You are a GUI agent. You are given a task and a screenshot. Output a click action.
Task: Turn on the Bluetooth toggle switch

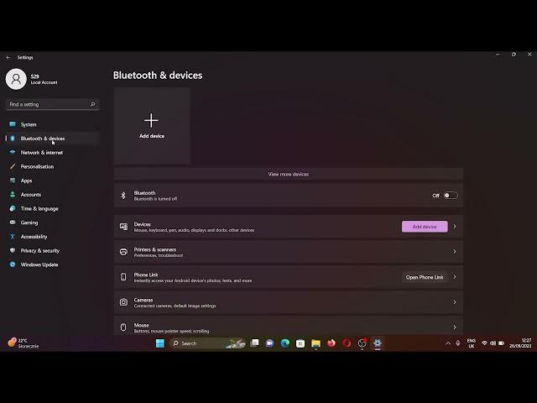[x=451, y=196]
